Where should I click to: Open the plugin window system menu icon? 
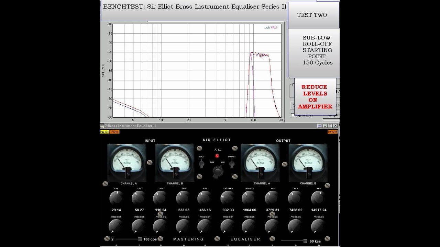[102, 126]
